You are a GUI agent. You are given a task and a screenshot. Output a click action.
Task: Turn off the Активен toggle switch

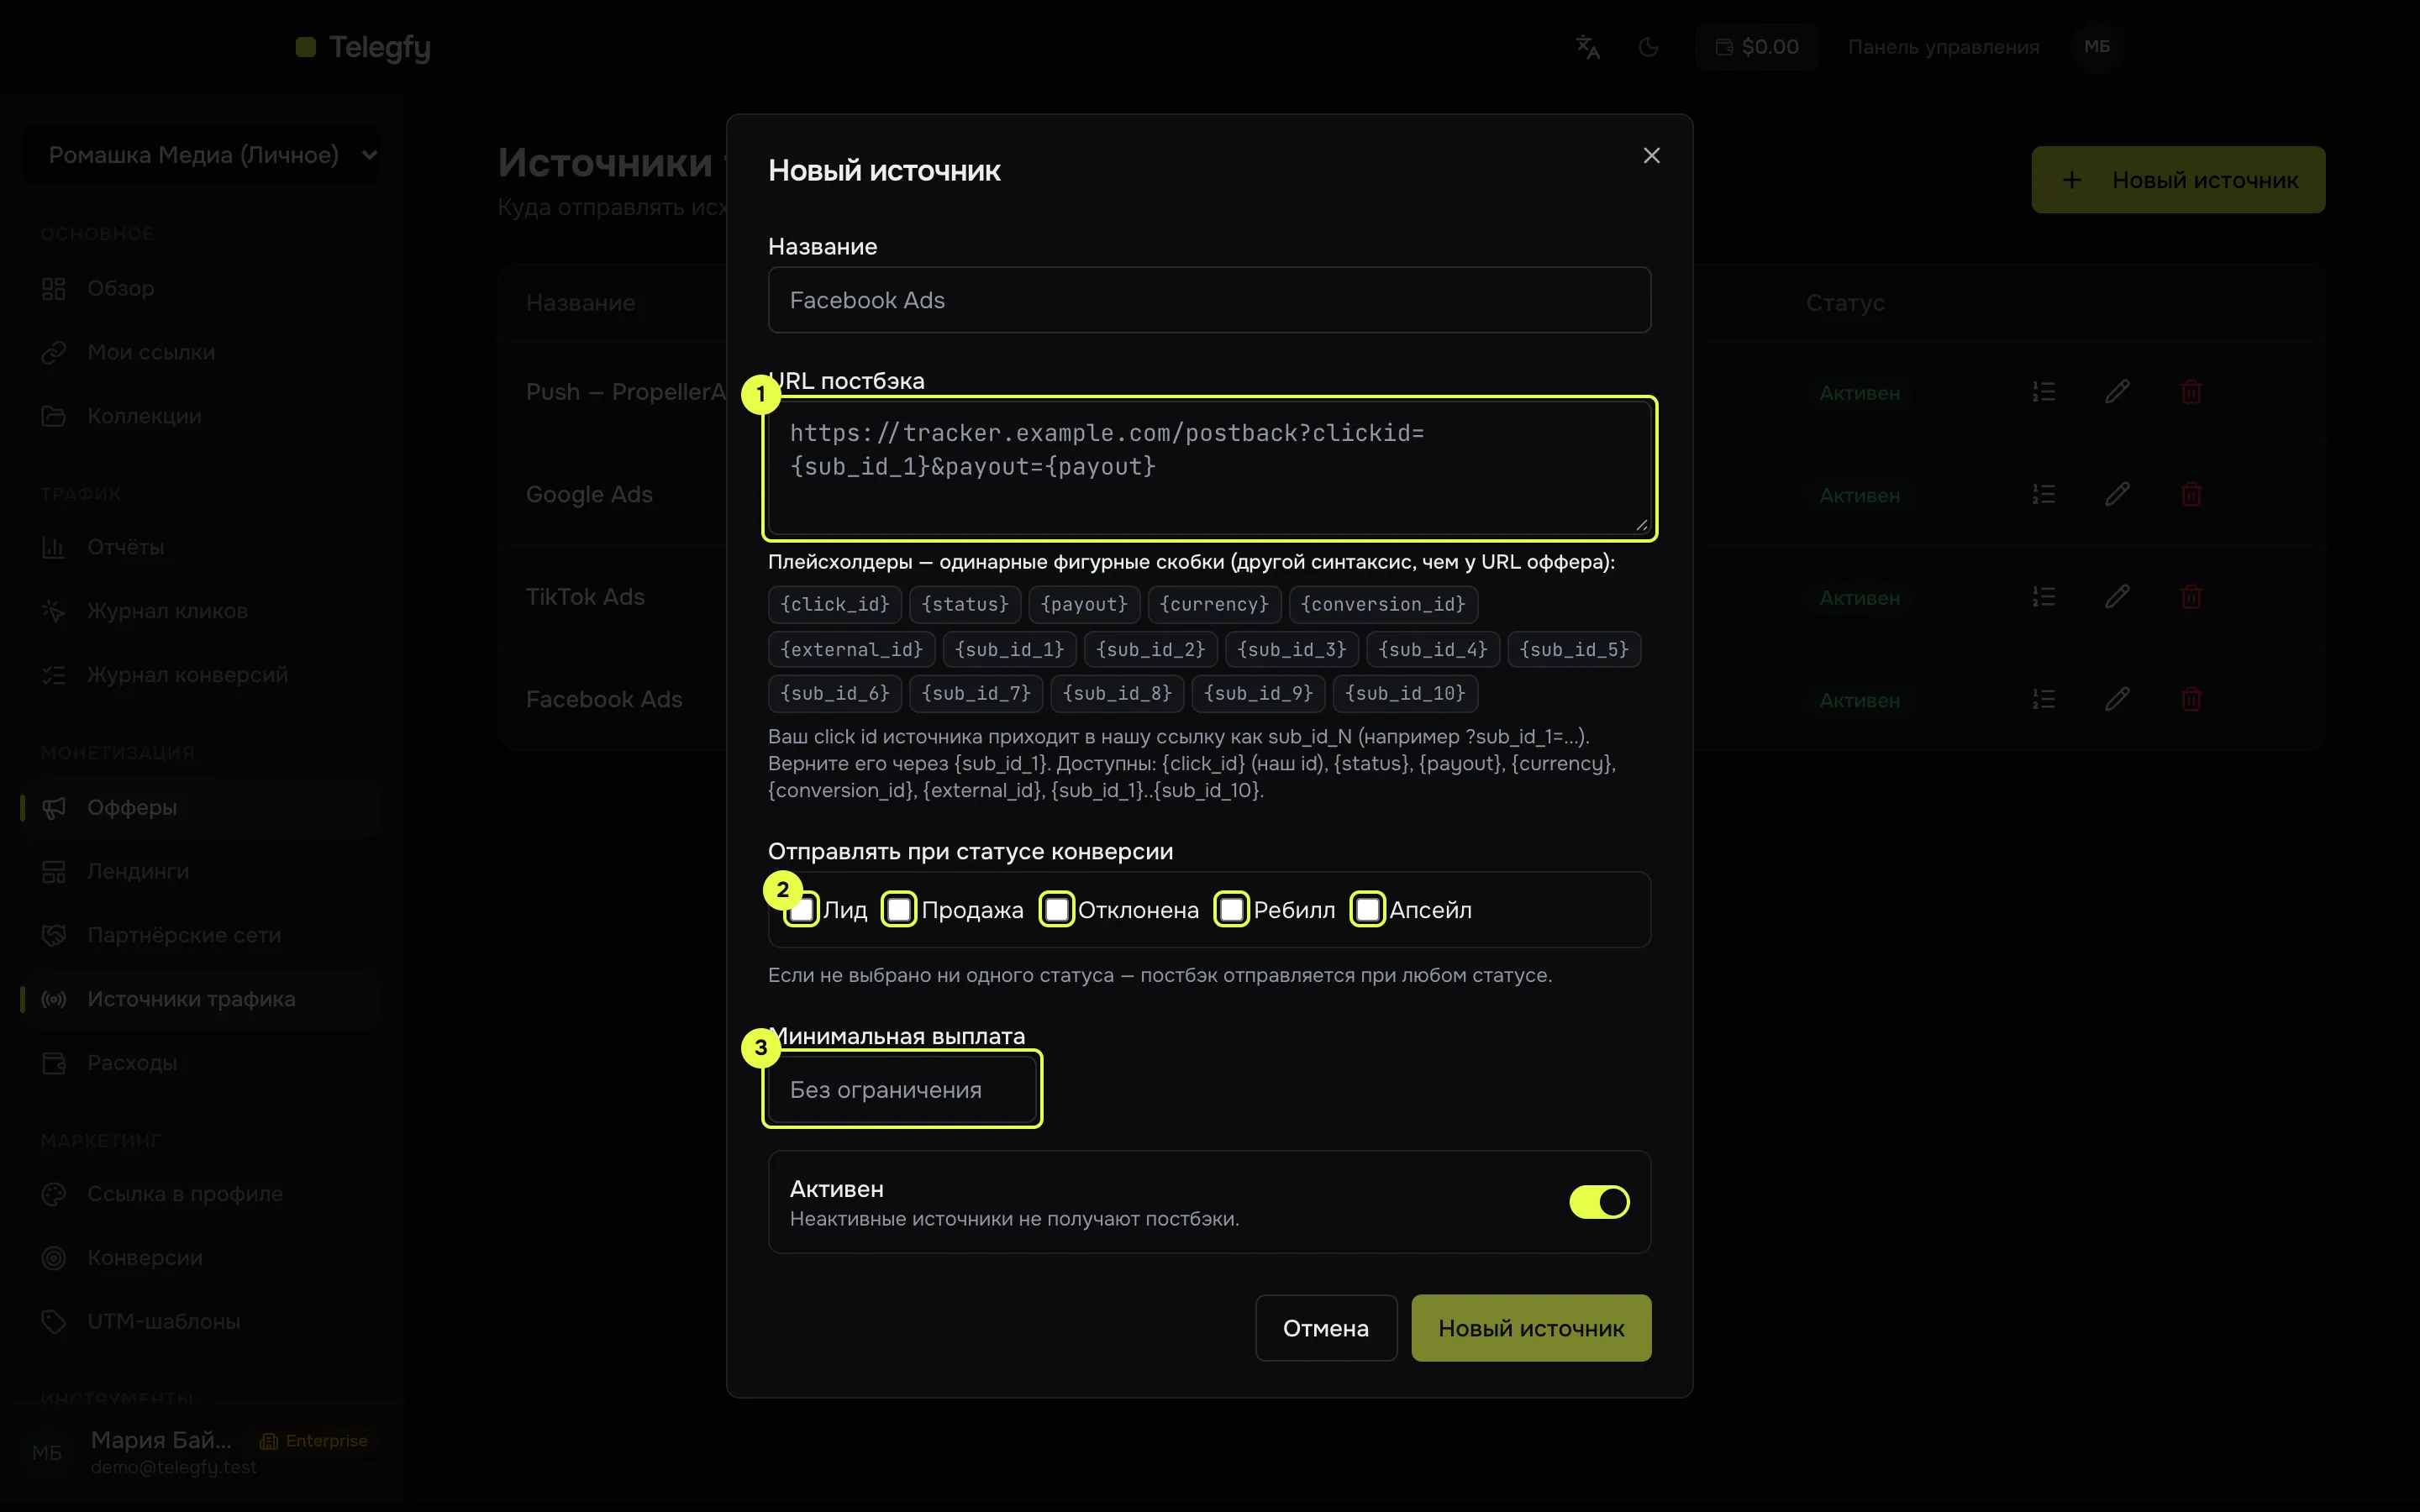(x=1599, y=1202)
